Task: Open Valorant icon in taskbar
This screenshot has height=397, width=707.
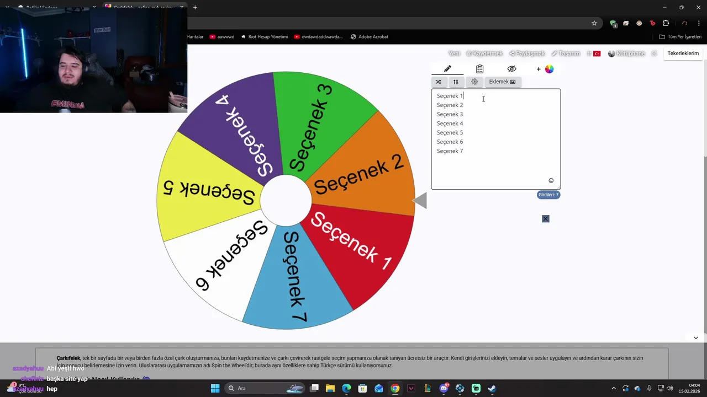Action: [411, 388]
